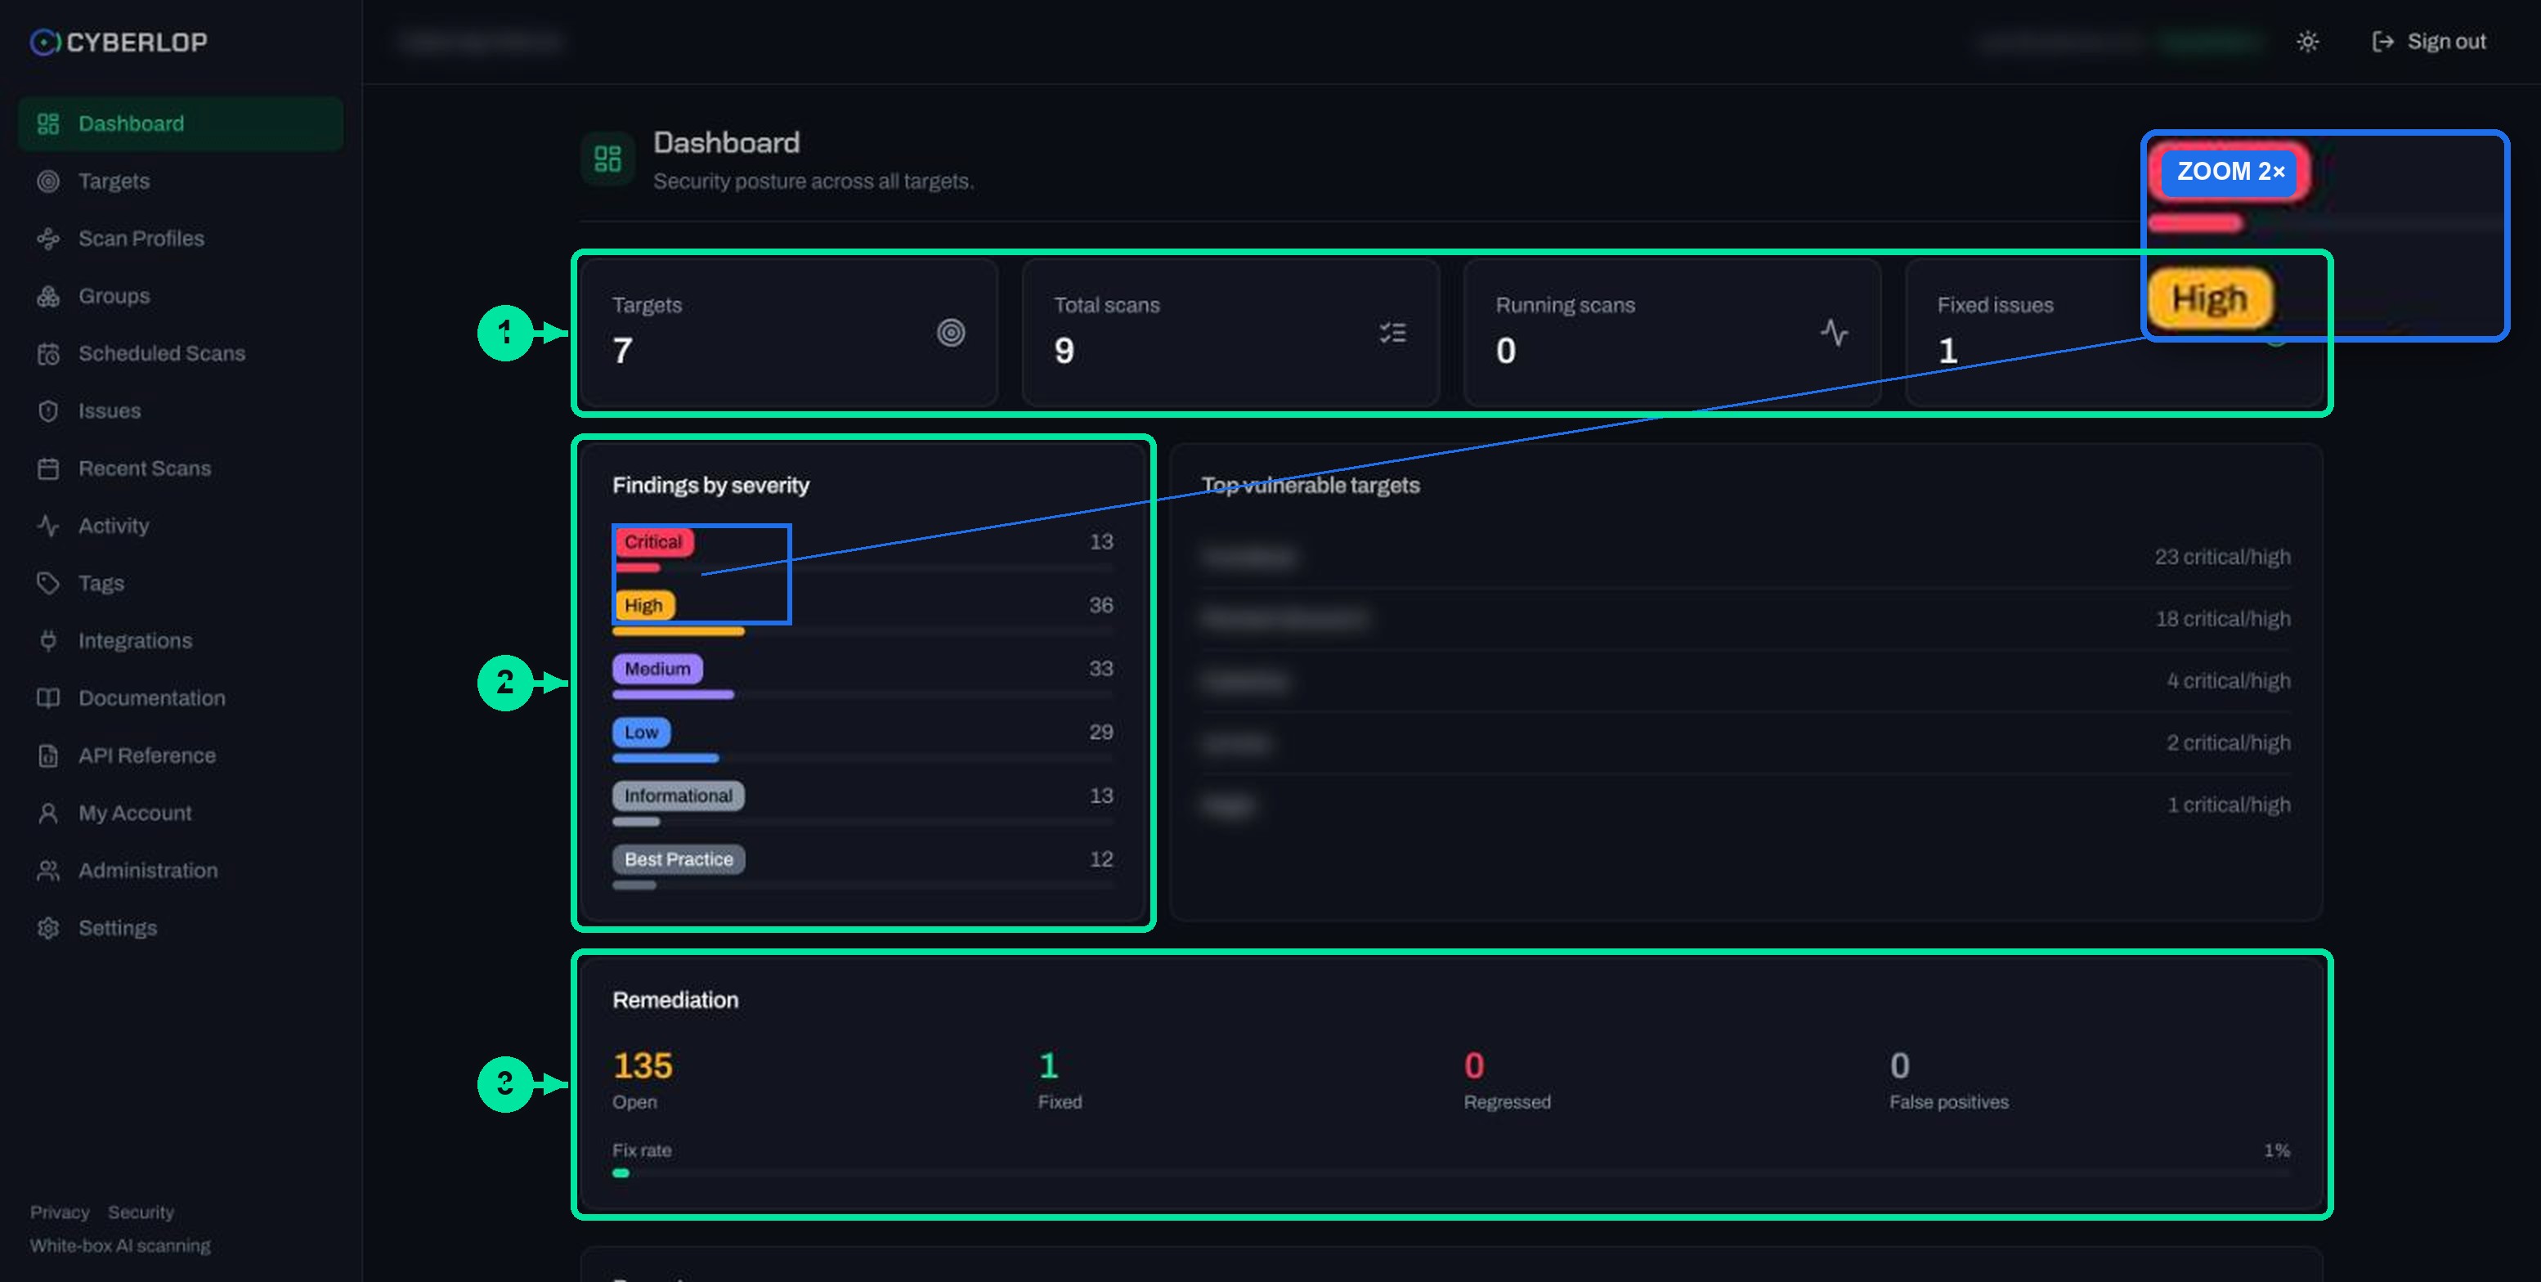The width and height of the screenshot is (2541, 1282).
Task: Click the Recent Scans calendar icon
Action: pos(48,468)
